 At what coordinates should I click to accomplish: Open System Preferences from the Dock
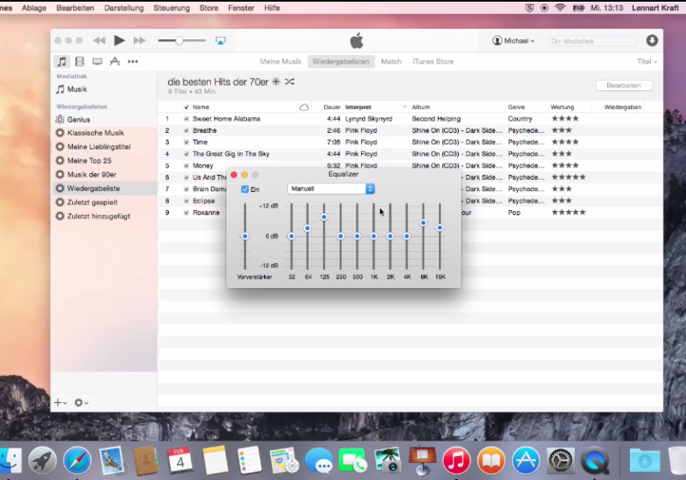click(x=561, y=460)
